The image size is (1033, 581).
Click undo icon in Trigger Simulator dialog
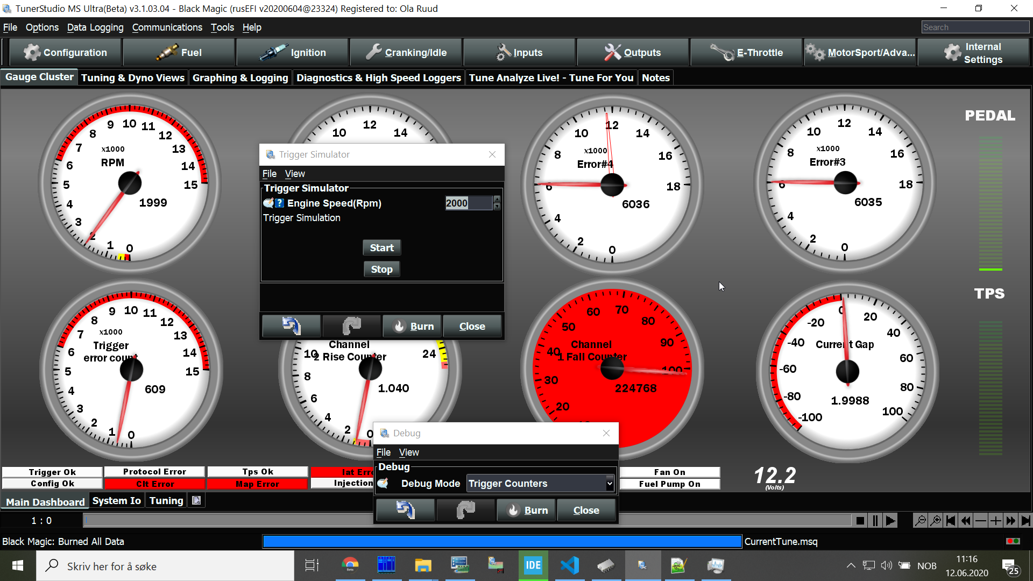291,326
